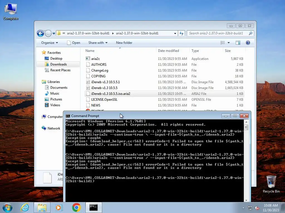285x213 pixels.
Task: Click Favorites star in navigation pane
Action: pos(44,52)
